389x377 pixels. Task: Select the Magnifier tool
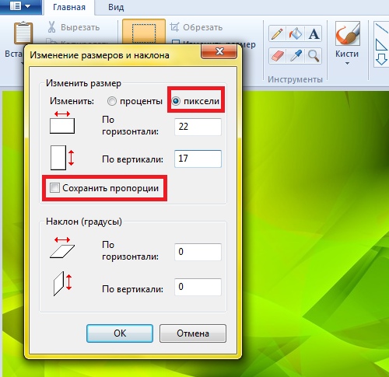tap(314, 56)
